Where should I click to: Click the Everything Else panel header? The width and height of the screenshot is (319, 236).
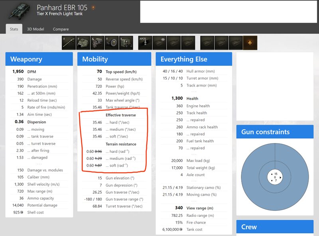(194, 59)
